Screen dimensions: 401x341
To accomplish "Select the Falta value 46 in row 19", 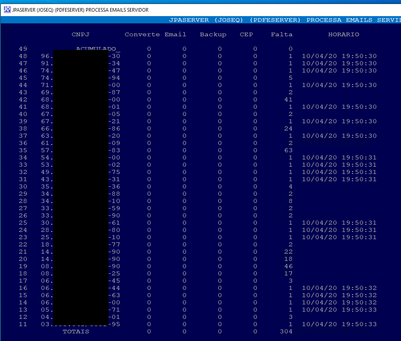I will (288, 267).
